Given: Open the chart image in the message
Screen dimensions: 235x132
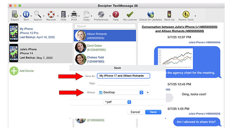Looking at the screenshot, I should point(176,59).
